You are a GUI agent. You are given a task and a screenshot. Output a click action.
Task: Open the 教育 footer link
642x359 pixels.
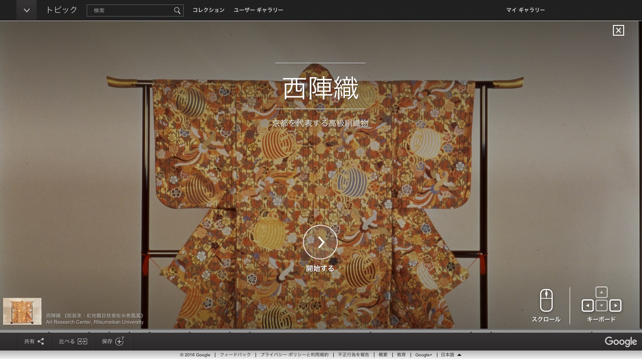pyautogui.click(x=401, y=355)
